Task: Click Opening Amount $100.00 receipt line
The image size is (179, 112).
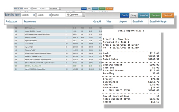Action: click(131, 65)
